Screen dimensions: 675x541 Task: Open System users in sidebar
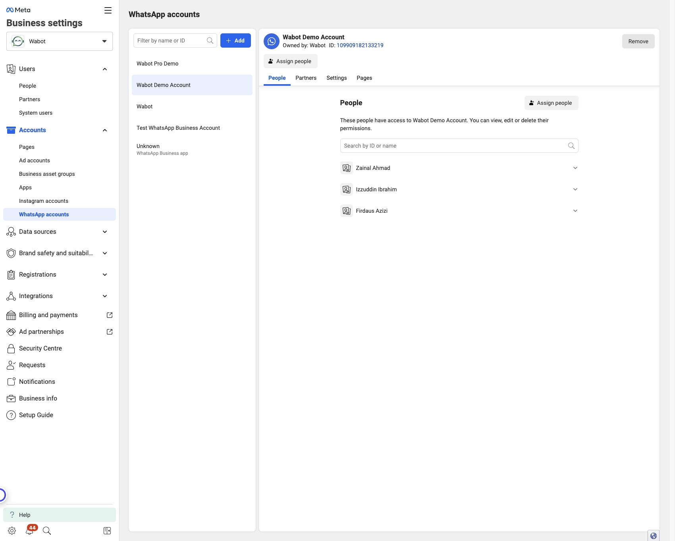point(36,113)
